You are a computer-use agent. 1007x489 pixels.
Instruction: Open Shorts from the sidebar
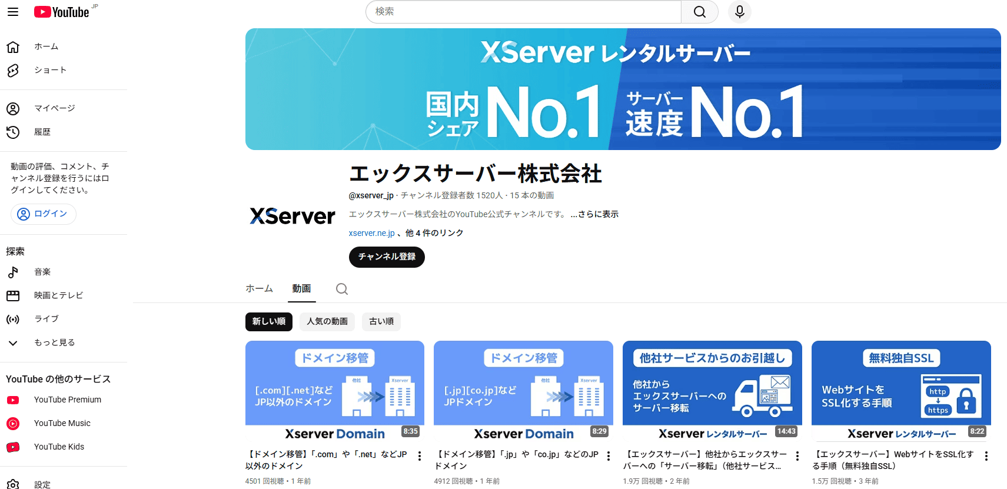(x=50, y=70)
